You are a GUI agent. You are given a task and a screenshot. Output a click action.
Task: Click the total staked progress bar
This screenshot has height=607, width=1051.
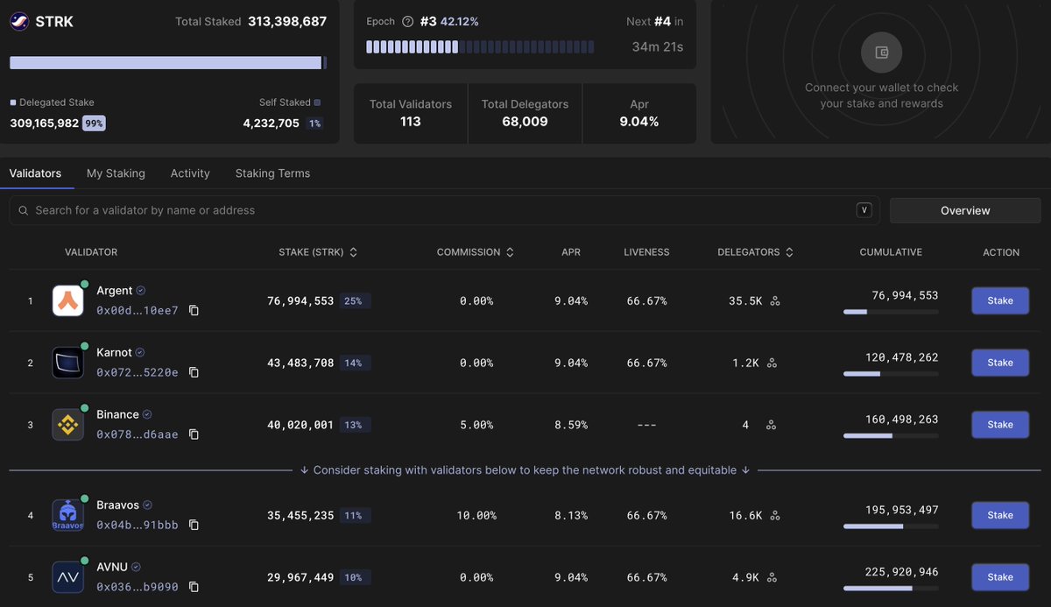tap(168, 63)
